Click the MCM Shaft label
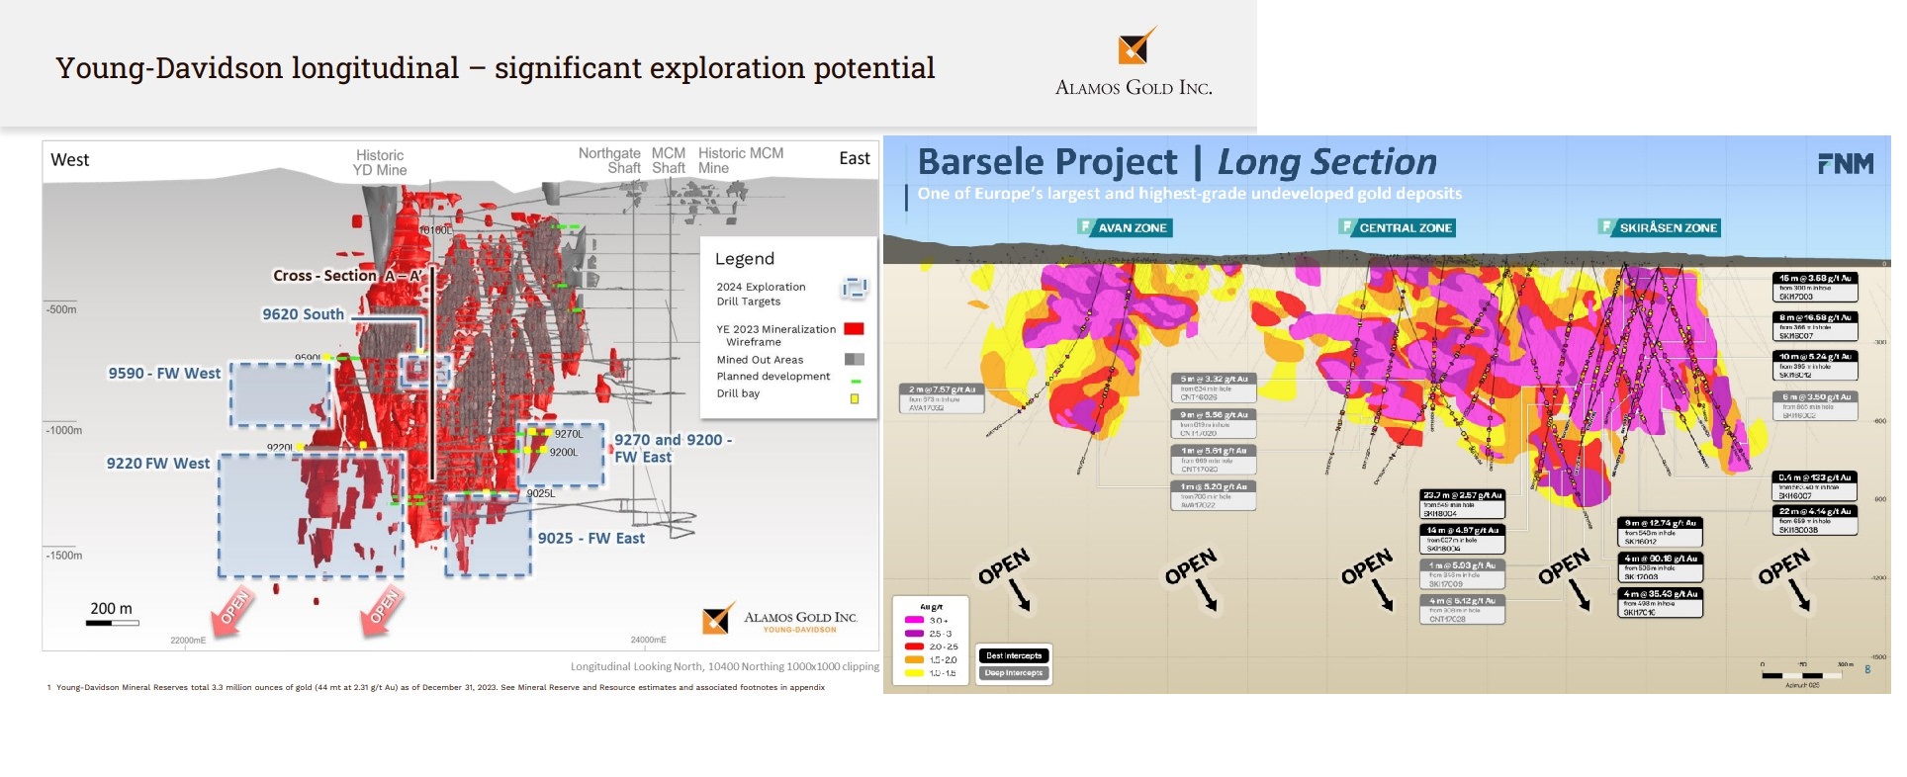 [669, 161]
